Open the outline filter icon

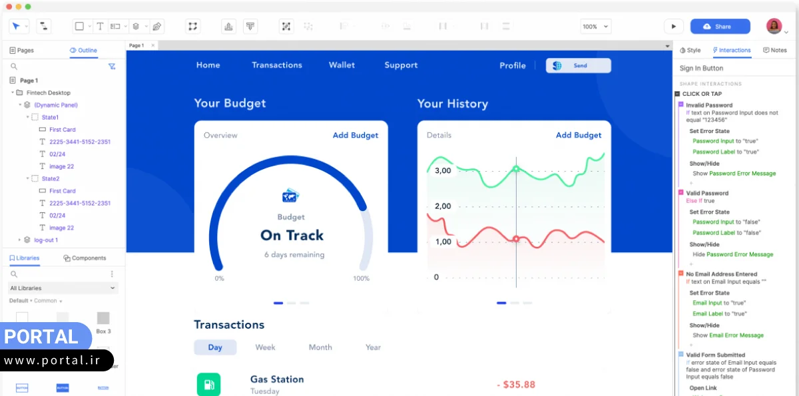pos(112,67)
